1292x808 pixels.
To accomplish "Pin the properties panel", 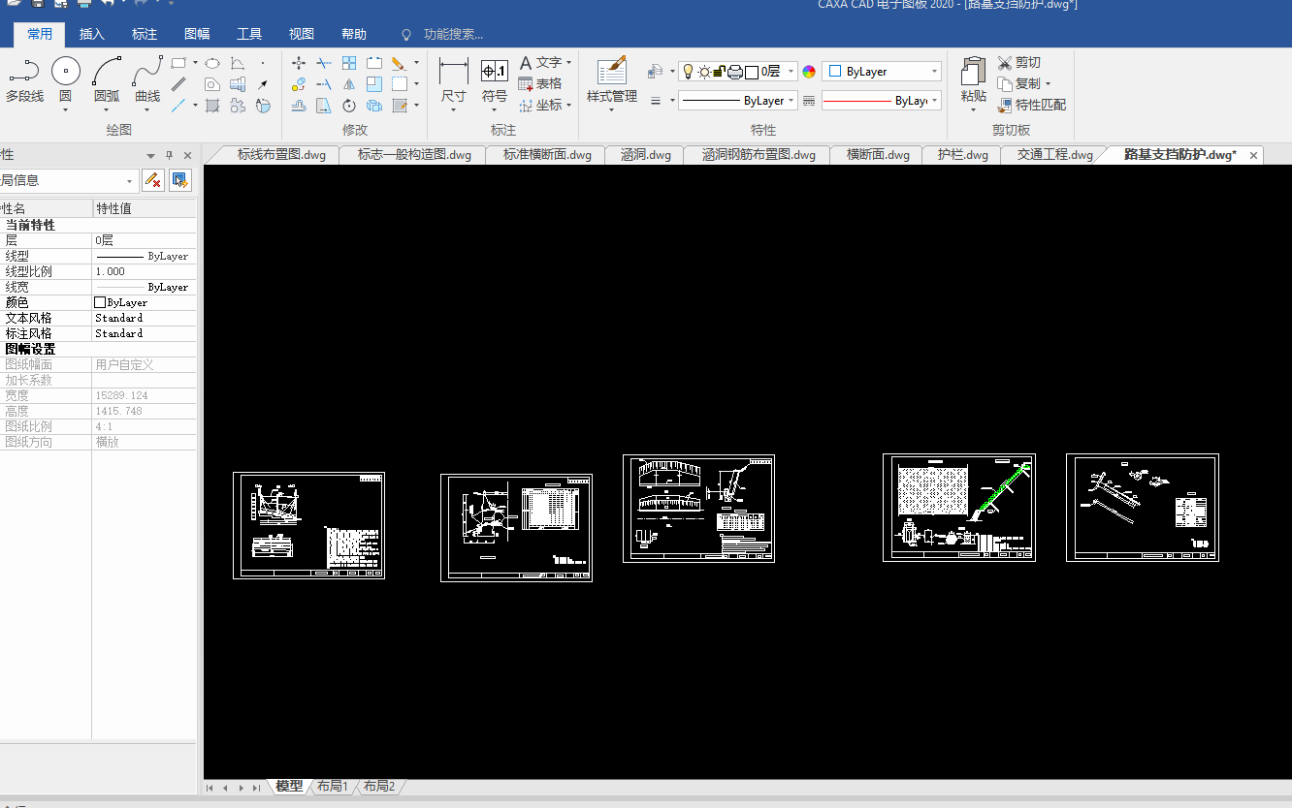I will (x=169, y=155).
